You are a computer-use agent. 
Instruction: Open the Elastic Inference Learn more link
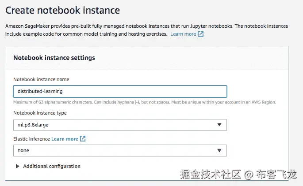65,139
